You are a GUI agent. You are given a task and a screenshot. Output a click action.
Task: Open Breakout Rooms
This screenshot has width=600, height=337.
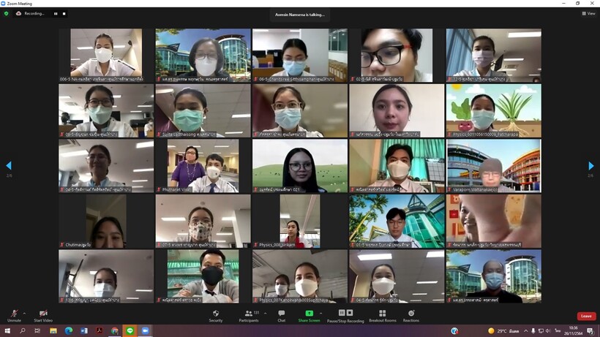click(382, 314)
